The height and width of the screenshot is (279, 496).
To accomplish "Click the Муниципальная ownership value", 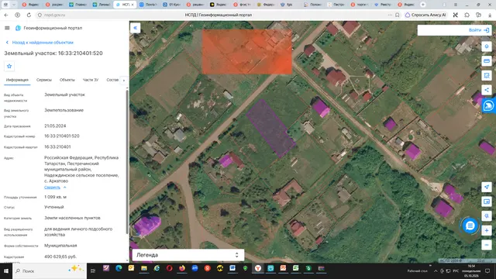I will [60, 246].
